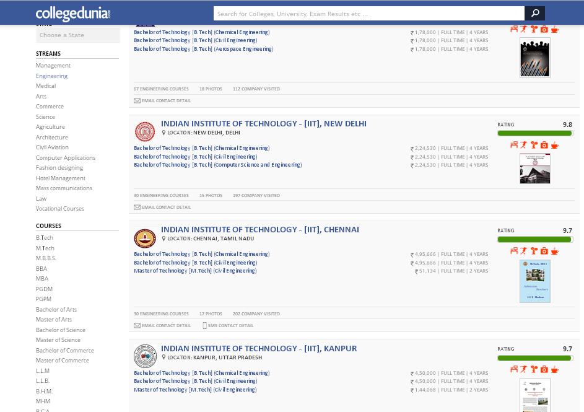
Task: Click IIT Kanpur library facility icon
Action: point(514,369)
